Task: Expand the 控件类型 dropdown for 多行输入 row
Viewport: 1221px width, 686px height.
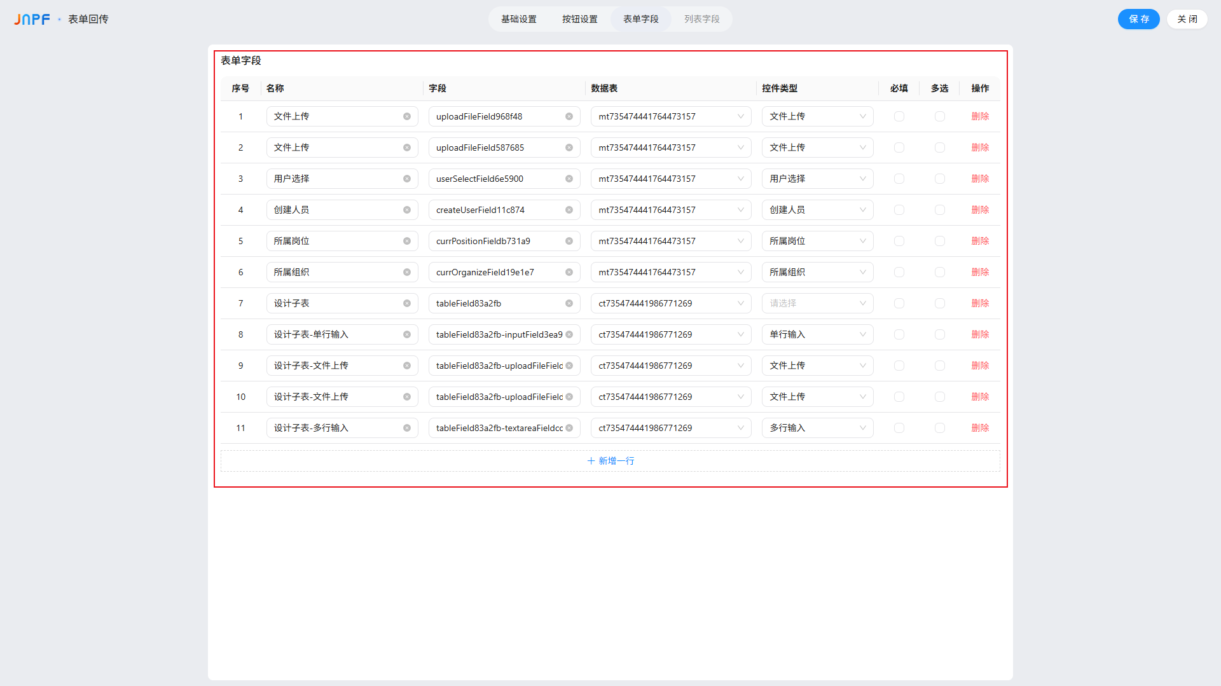Action: coord(817,428)
